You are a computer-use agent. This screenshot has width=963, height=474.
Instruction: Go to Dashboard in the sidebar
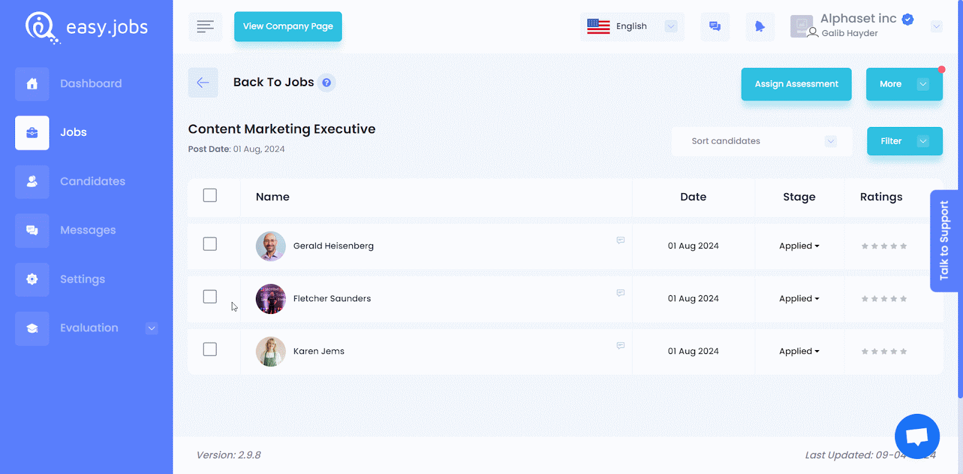(90, 84)
